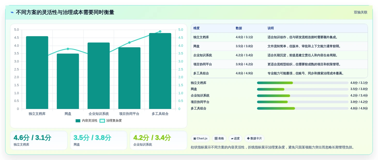Click the 多工具组合 x-axis label
The width and height of the screenshot is (378, 160).
[x=160, y=114]
